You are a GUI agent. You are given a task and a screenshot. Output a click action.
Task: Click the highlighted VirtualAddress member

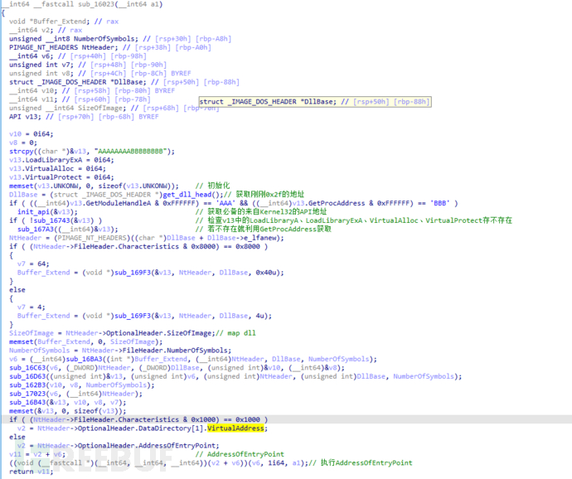[235, 428]
